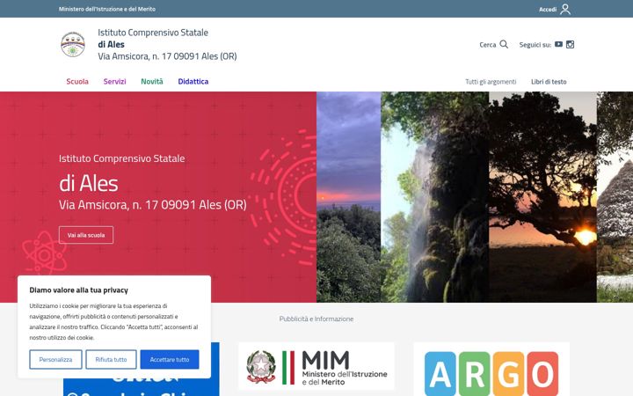Click the search magnifier icon
Image resolution: width=633 pixels, height=396 pixels.
coord(504,45)
